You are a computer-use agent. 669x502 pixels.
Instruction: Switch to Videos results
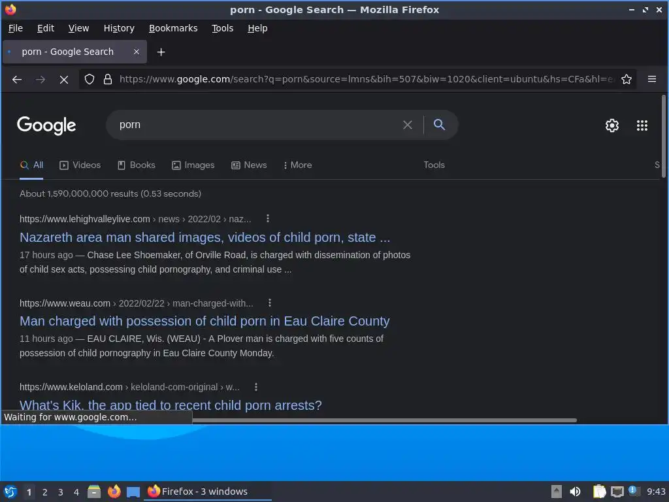(80, 165)
